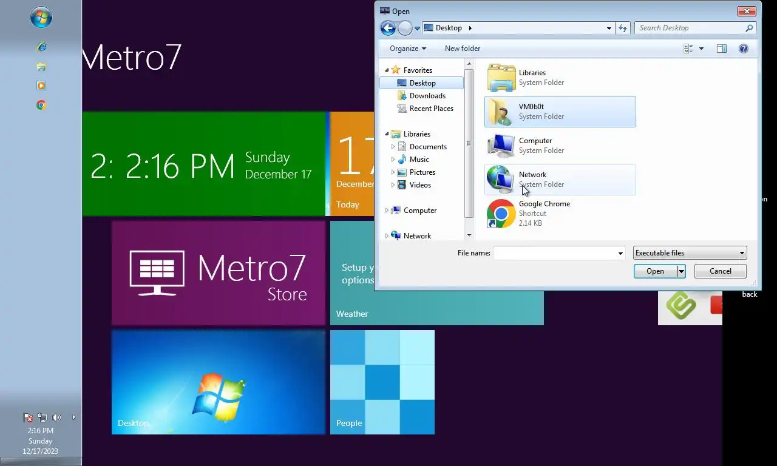Screen dimensions: 777x466
Task: Open the Executable files type dropdown
Action: [690, 253]
